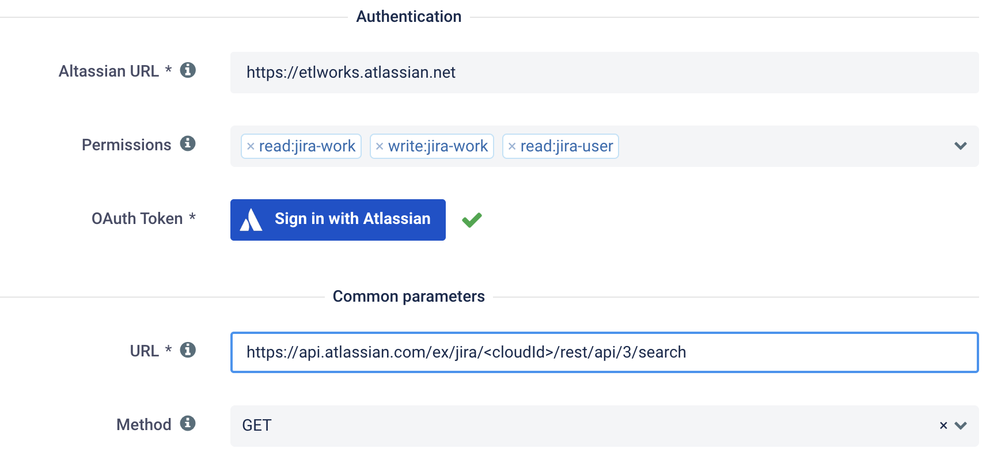Click the Permissions label

pyautogui.click(x=127, y=145)
